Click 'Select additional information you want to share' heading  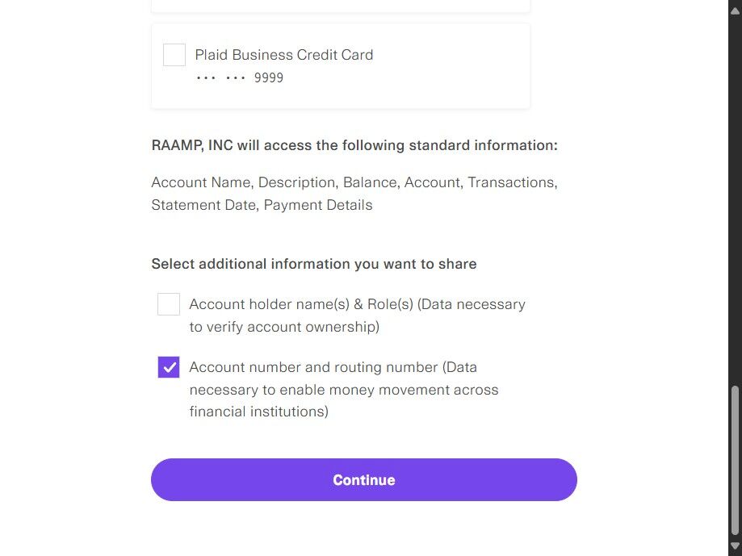313,264
